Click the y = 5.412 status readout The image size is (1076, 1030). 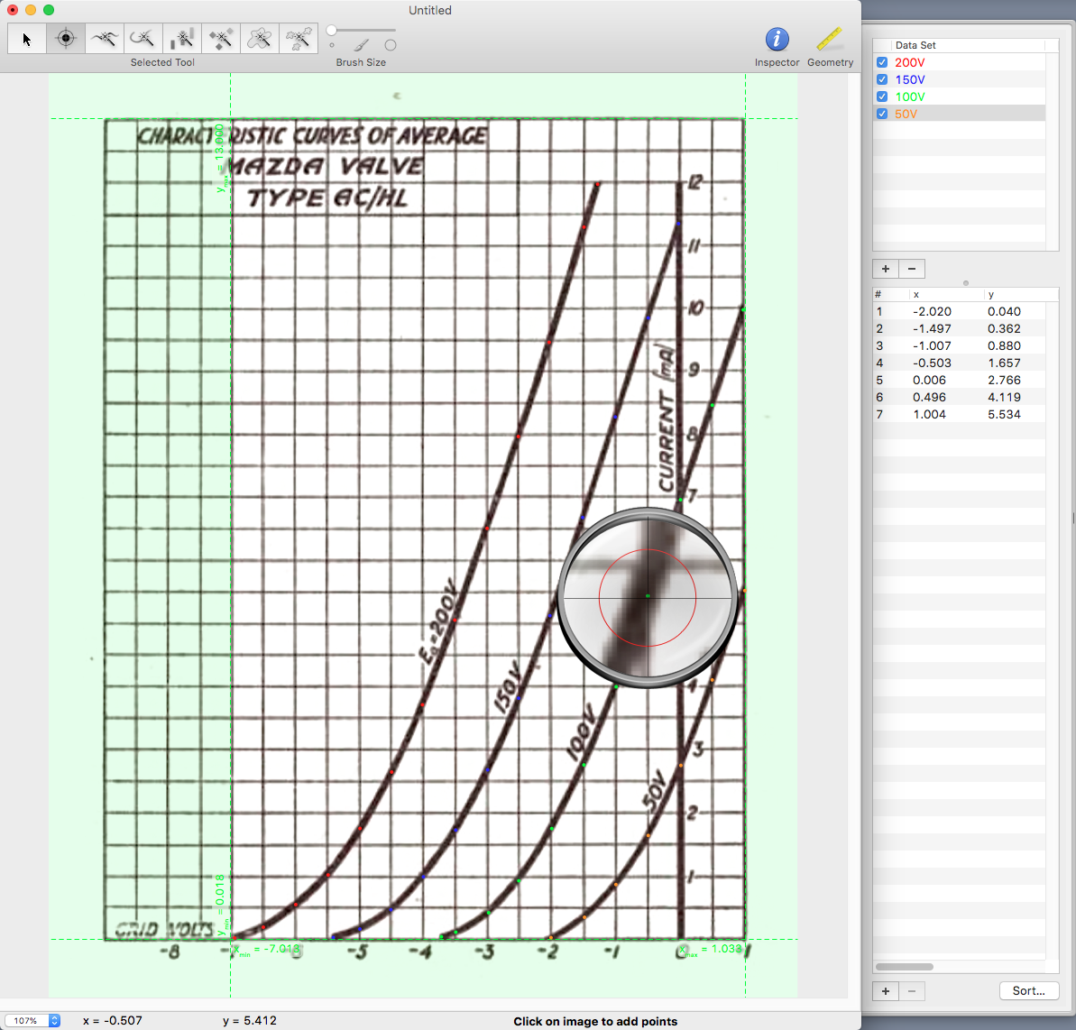pyautogui.click(x=250, y=1021)
